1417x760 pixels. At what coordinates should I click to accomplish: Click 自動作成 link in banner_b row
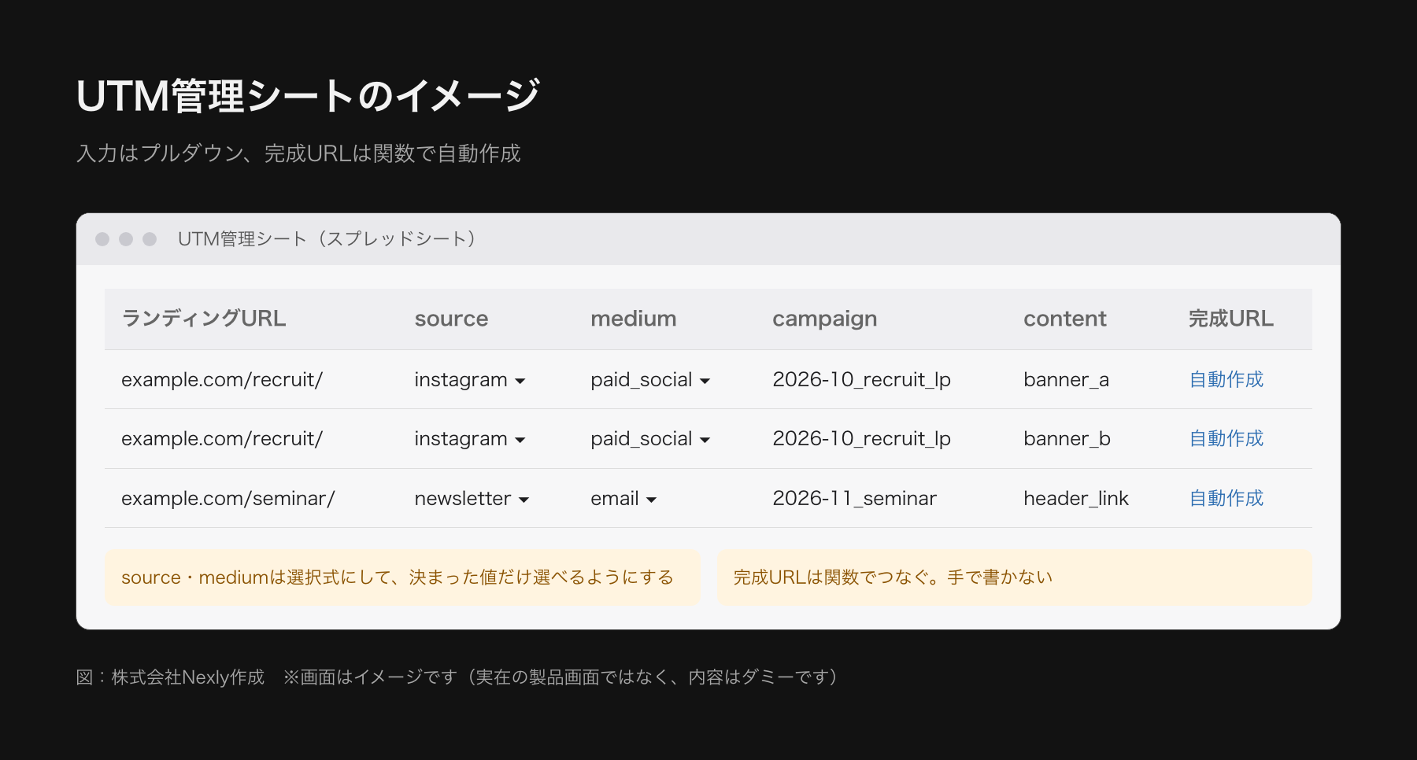point(1226,438)
